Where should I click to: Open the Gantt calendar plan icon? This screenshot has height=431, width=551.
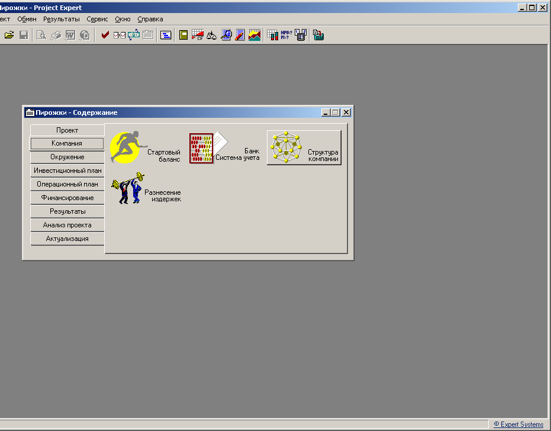point(166,35)
